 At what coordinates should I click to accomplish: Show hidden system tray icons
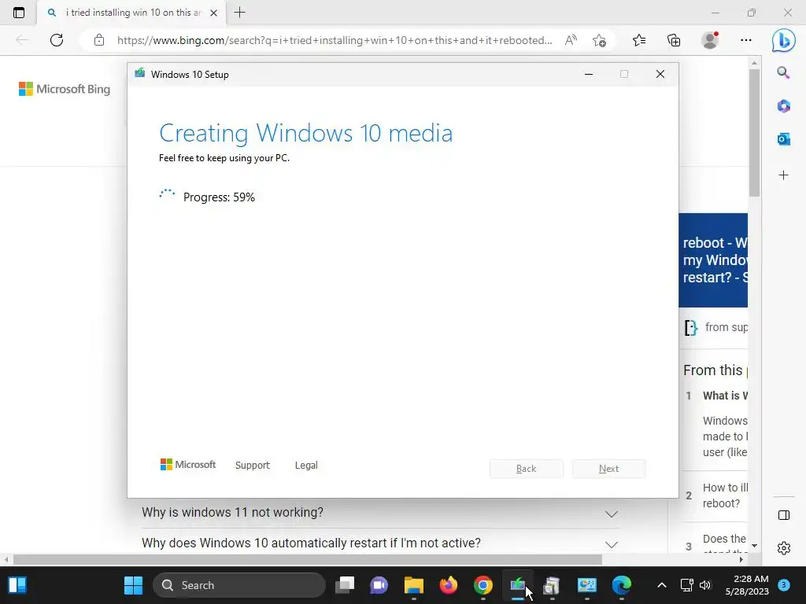[x=662, y=585]
